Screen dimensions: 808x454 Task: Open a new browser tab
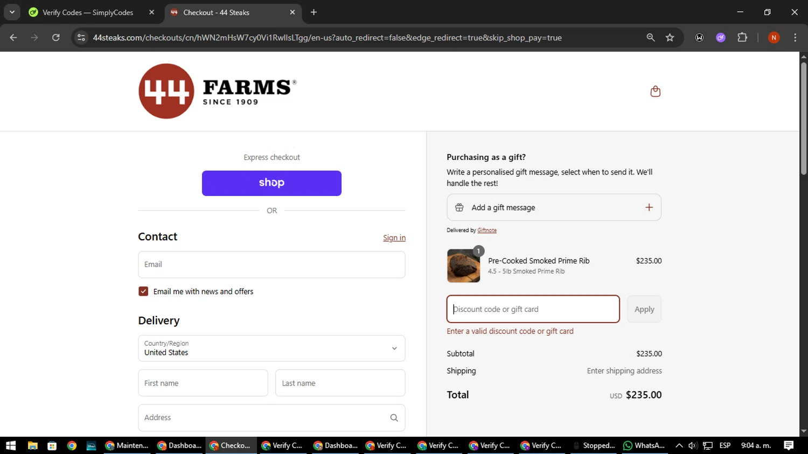[x=314, y=12]
